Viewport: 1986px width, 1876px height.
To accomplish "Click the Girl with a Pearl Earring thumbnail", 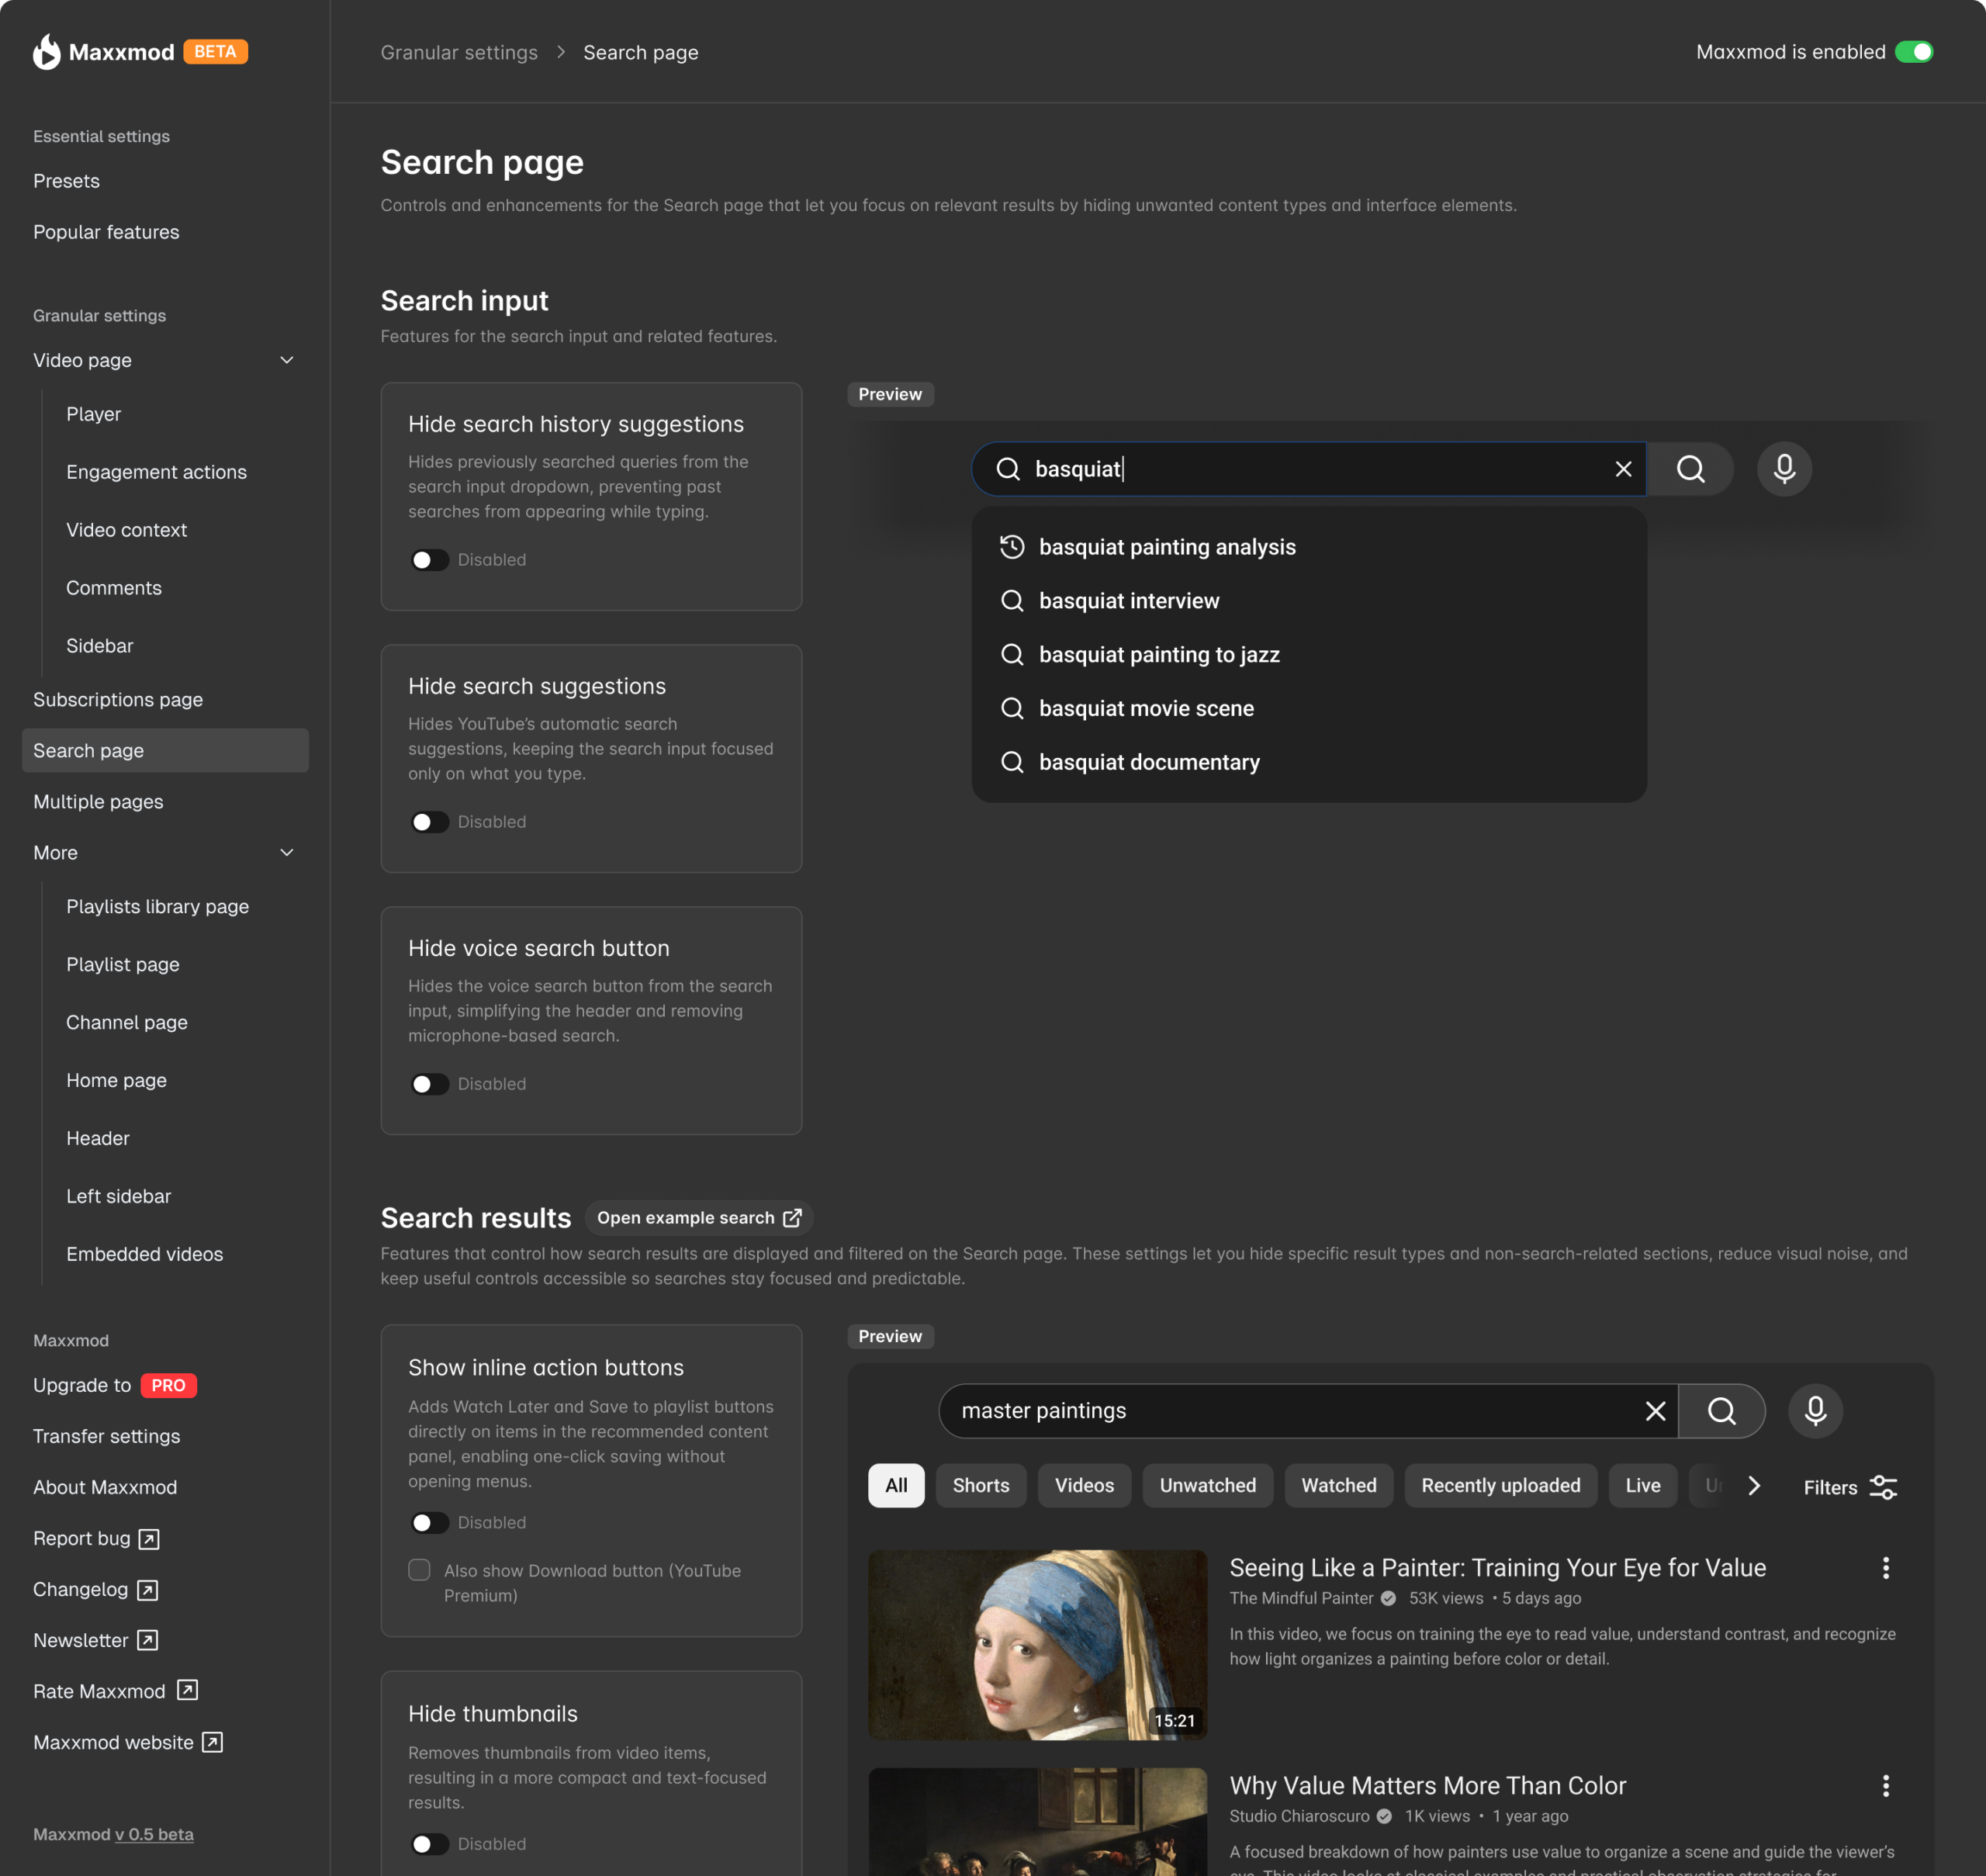I will pos(1037,1645).
